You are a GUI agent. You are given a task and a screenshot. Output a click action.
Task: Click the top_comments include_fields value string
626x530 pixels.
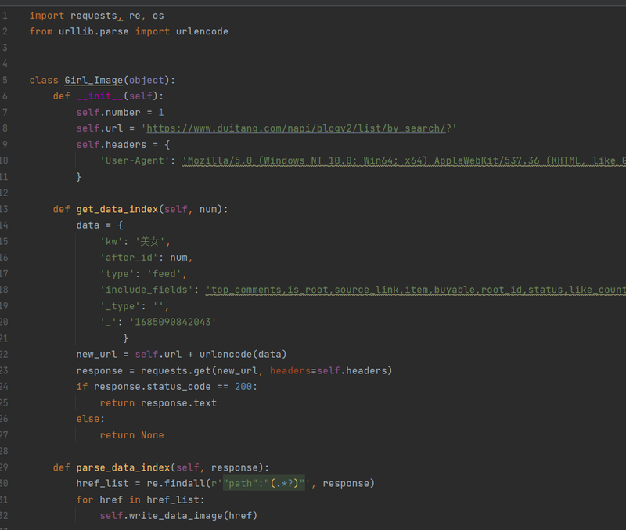416,290
